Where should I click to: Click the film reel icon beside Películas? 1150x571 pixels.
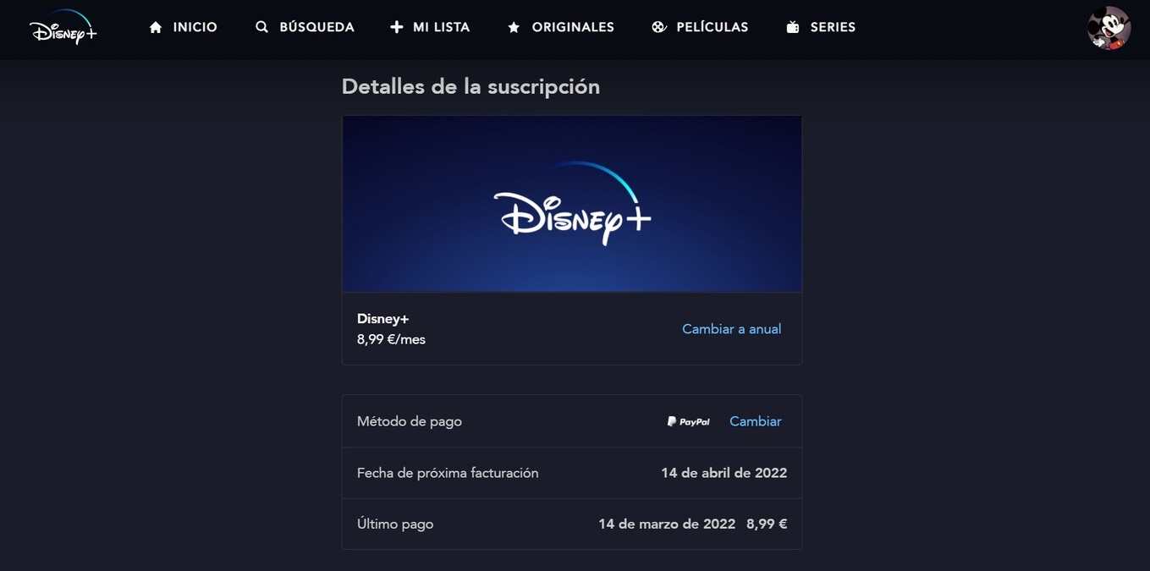click(x=658, y=27)
